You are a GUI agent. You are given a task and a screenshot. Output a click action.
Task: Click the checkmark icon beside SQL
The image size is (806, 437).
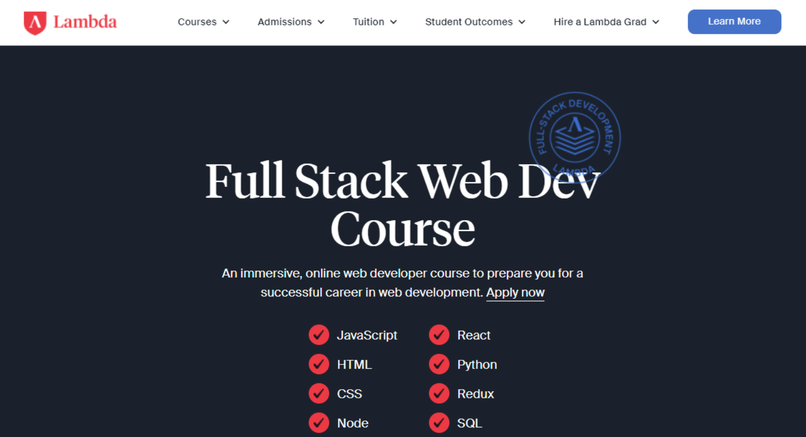point(439,423)
